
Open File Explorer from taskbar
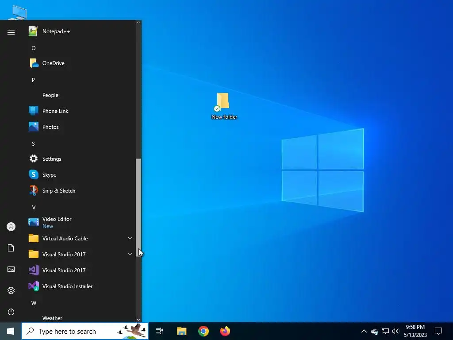click(182, 331)
